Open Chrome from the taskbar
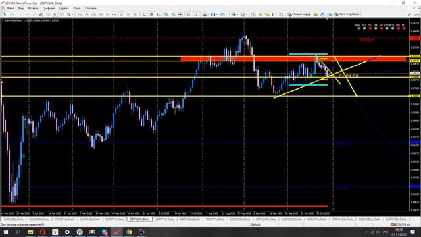The image size is (421, 237). click(x=129, y=232)
